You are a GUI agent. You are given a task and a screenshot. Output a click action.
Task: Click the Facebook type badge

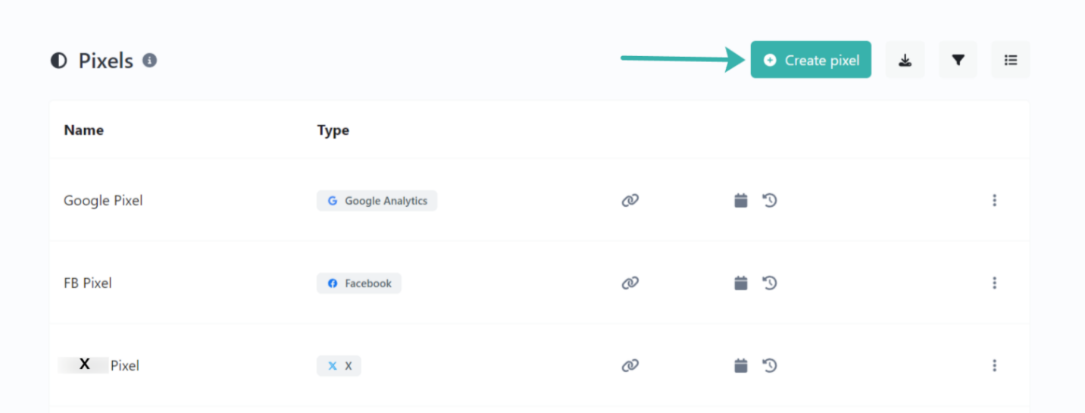(358, 283)
